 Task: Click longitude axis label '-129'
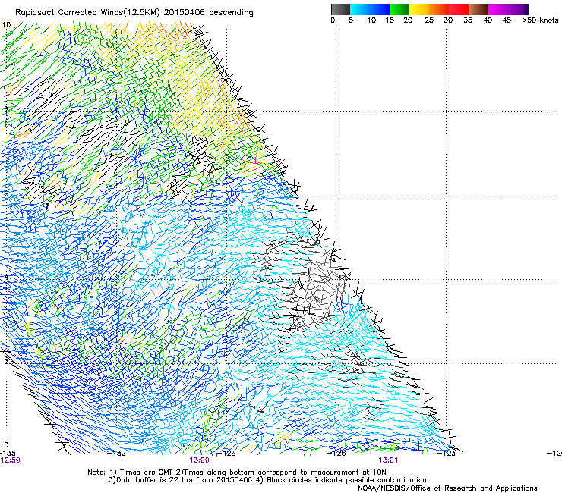226,454
